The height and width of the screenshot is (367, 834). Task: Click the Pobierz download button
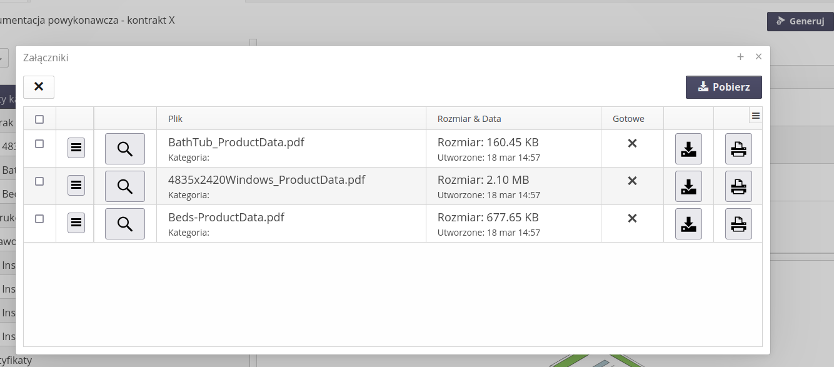[x=723, y=87]
